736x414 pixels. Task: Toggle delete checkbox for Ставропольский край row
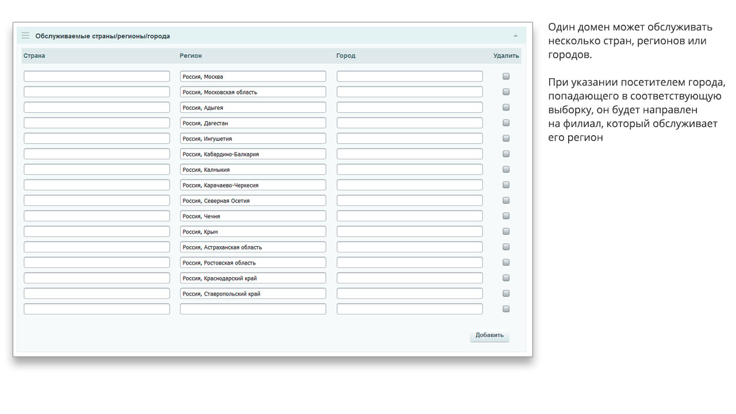tap(506, 293)
